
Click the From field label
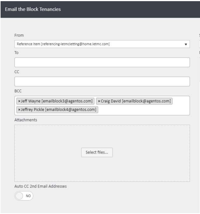coord(19,35)
